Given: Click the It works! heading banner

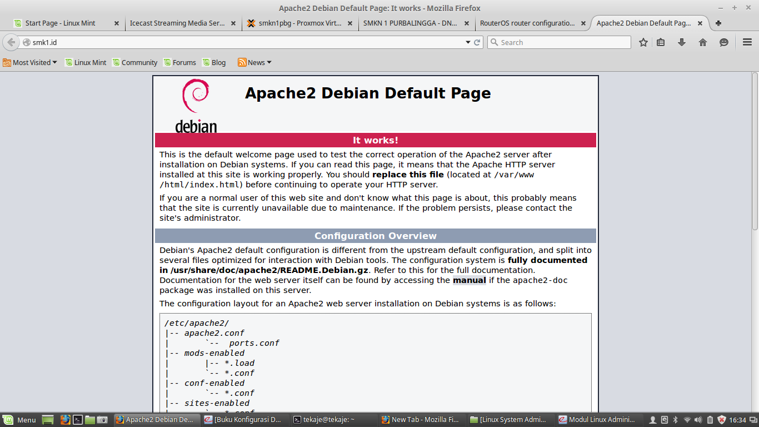Looking at the screenshot, I should [376, 140].
